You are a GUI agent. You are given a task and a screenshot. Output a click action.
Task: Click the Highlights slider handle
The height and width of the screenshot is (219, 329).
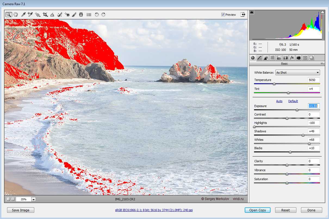pos(254,127)
